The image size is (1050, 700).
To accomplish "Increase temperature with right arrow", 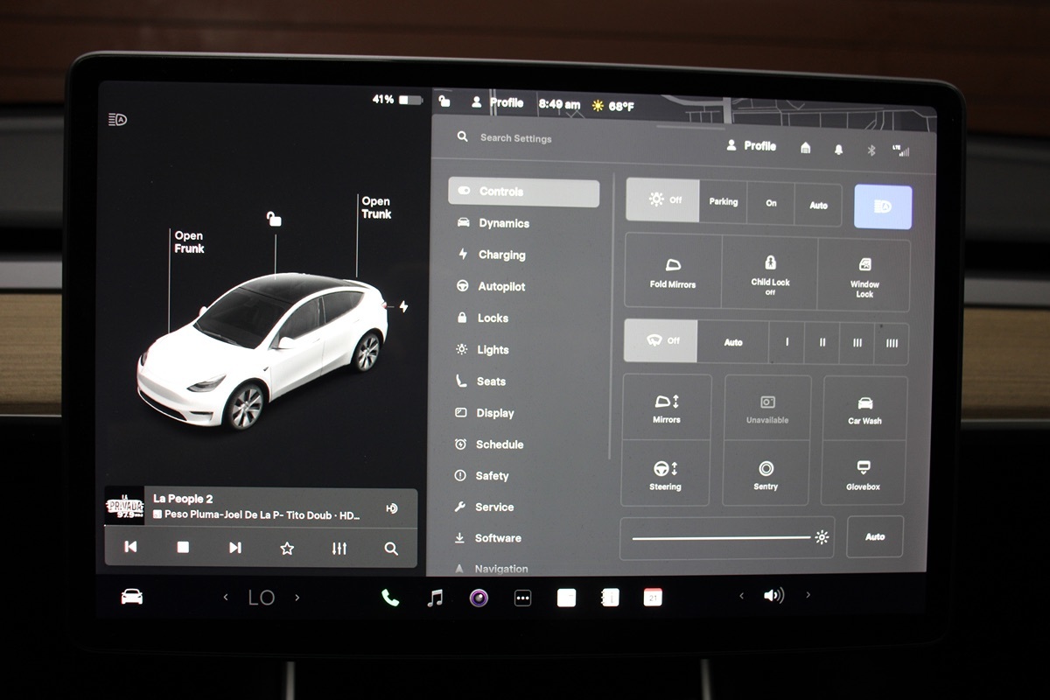I will 297,598.
